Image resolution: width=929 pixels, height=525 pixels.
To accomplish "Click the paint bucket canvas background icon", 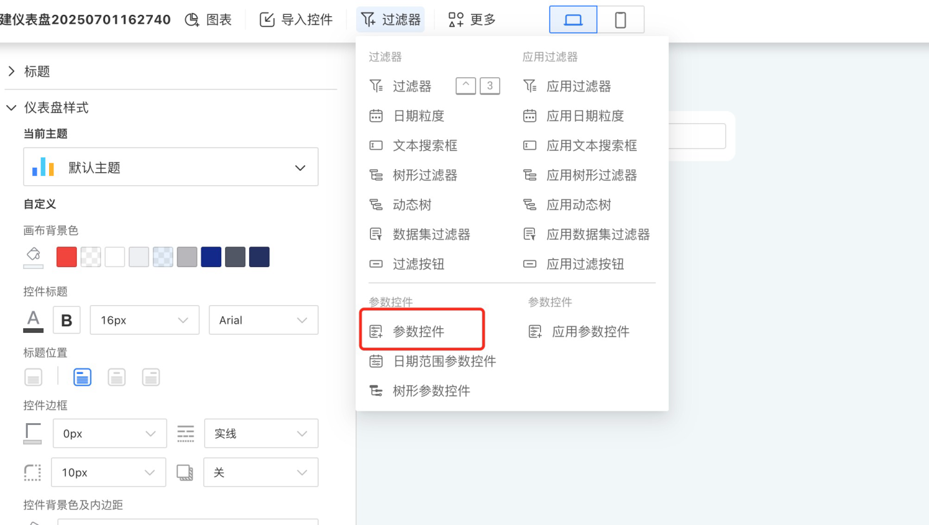I will (x=34, y=256).
